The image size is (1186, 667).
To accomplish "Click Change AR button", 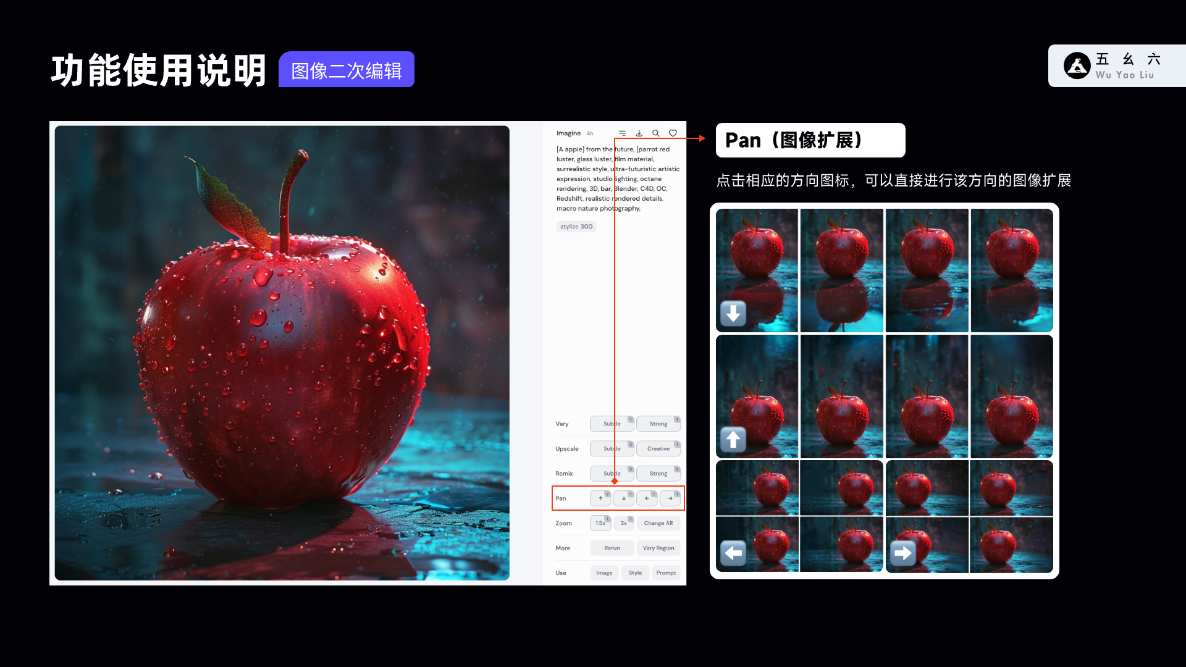I will point(658,523).
